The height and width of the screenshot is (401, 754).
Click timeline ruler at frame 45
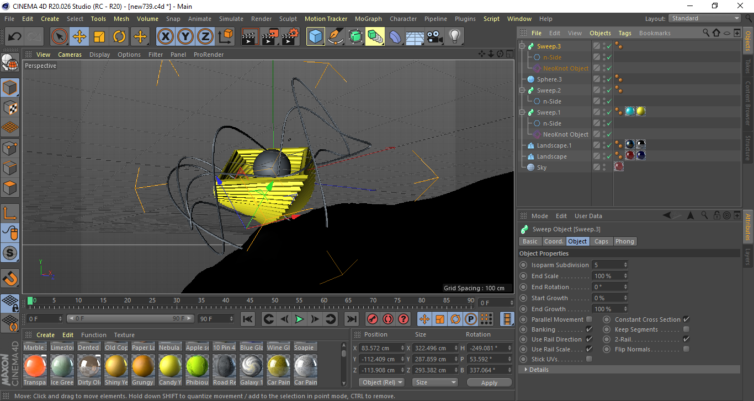[x=250, y=301]
